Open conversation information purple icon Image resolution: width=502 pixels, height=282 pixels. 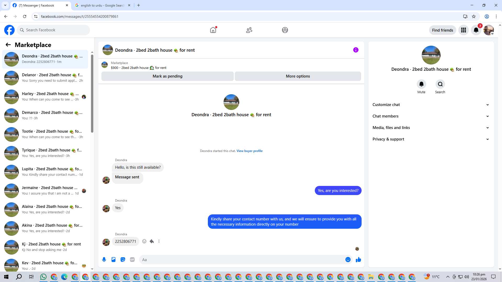point(356,50)
